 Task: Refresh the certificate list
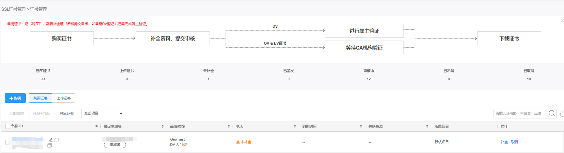[x=561, y=114]
